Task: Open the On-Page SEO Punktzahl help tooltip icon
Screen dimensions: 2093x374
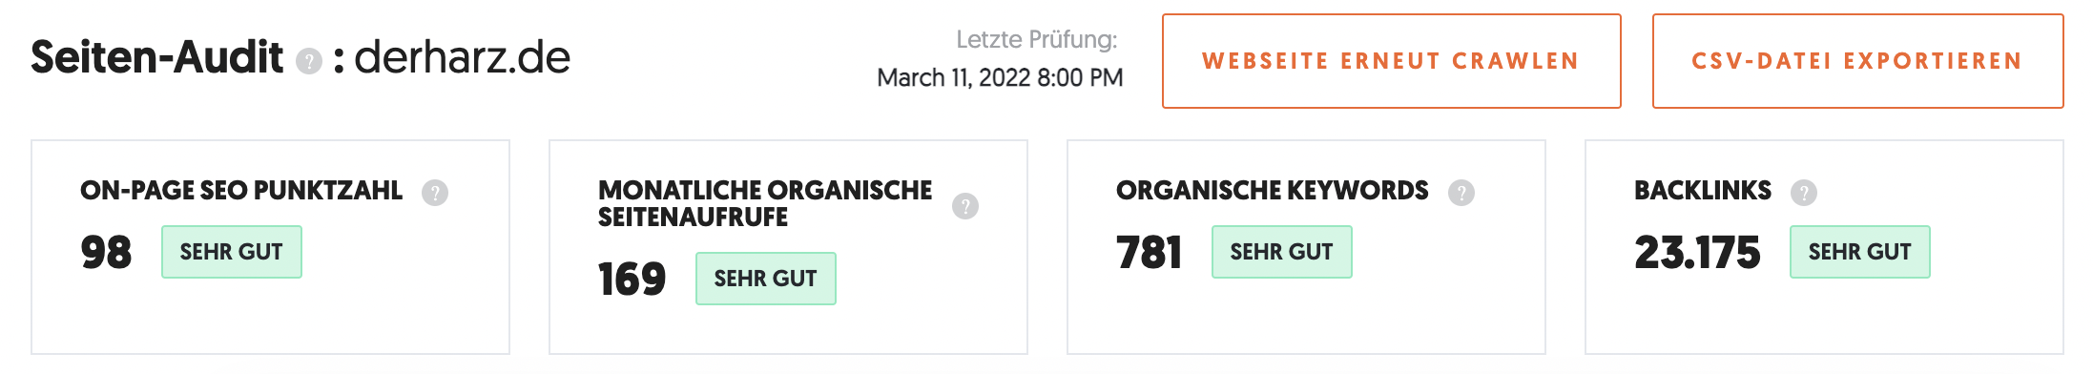Action: [x=435, y=193]
